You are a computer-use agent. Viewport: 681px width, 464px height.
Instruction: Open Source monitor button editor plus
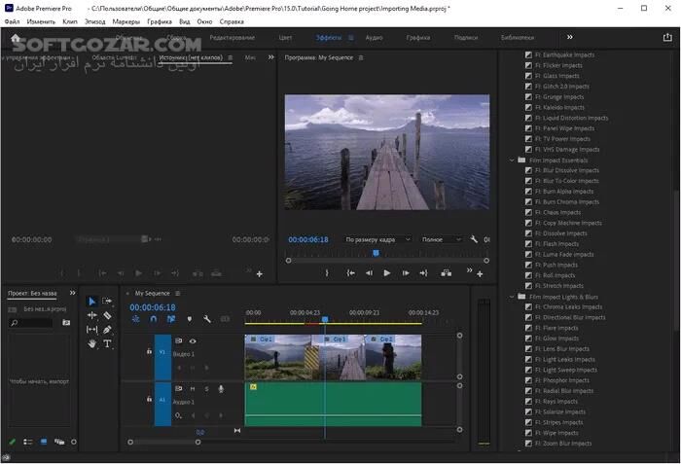[260, 274]
